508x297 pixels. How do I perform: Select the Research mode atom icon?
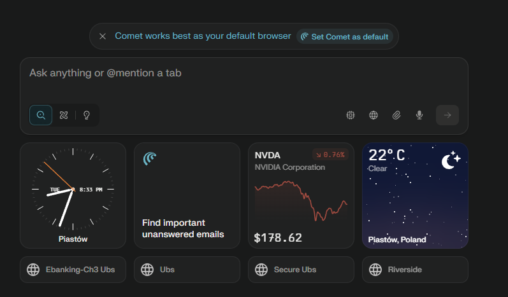click(x=64, y=115)
